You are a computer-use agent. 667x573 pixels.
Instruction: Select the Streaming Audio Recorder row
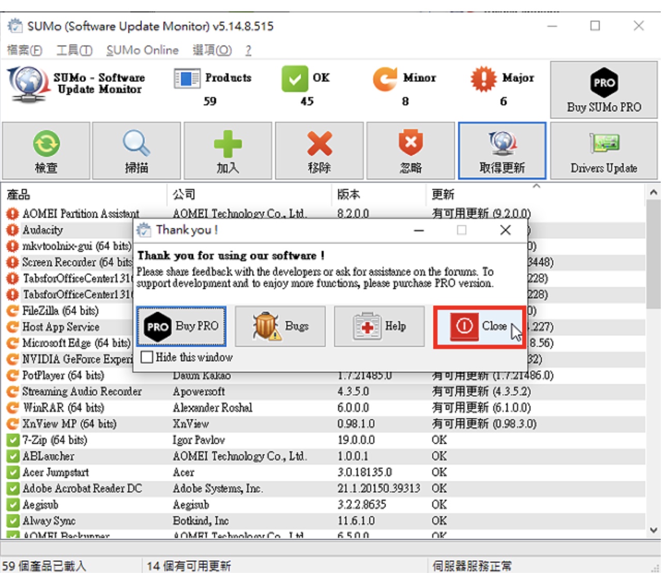click(x=324, y=391)
